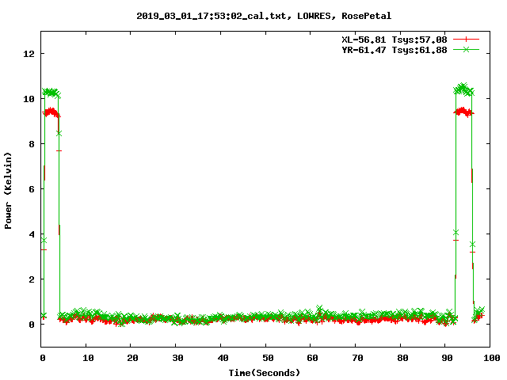Click x-axis tick label 70

click(357, 358)
